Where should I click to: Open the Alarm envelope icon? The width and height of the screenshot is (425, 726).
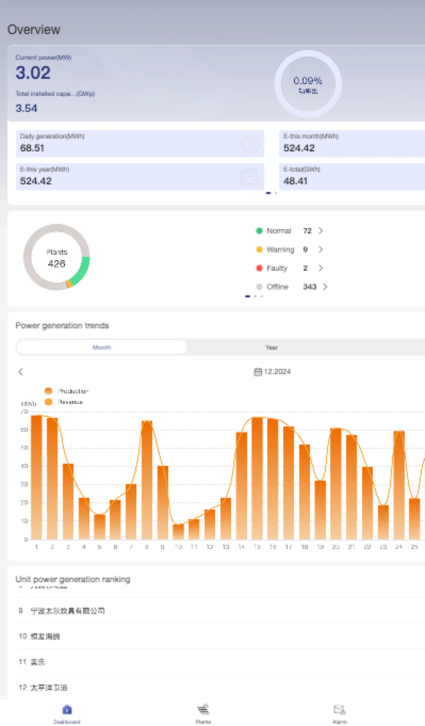340,709
